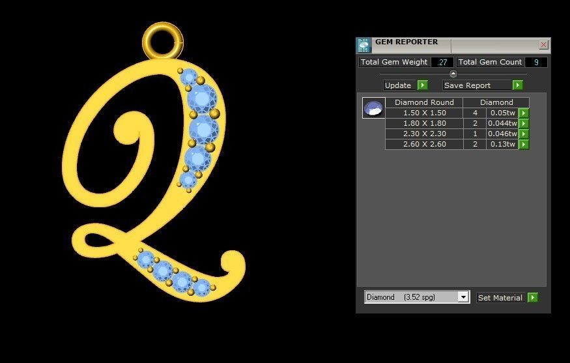The width and height of the screenshot is (570, 363).
Task: Click the 0.05tw weight cell
Action: (x=502, y=113)
